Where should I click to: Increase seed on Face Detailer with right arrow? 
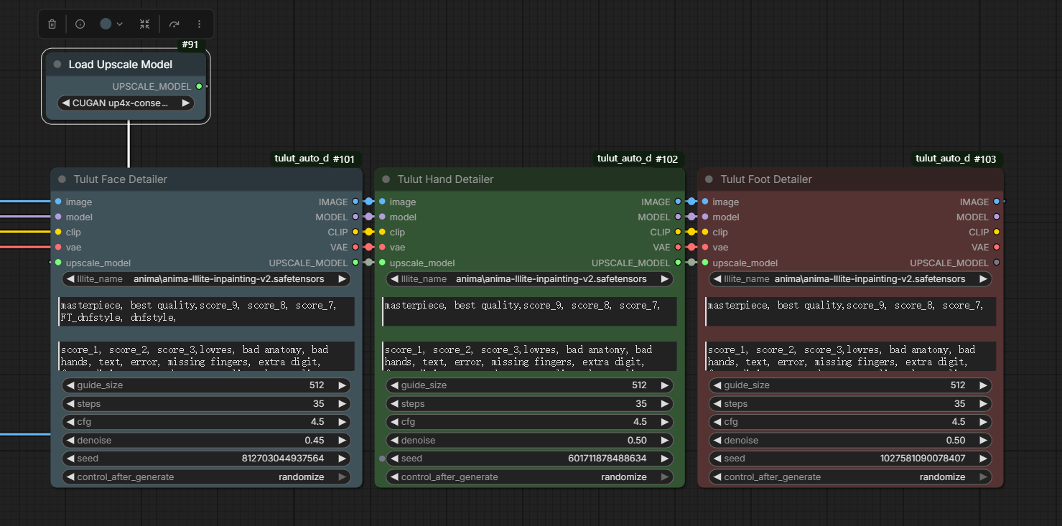[x=342, y=458]
